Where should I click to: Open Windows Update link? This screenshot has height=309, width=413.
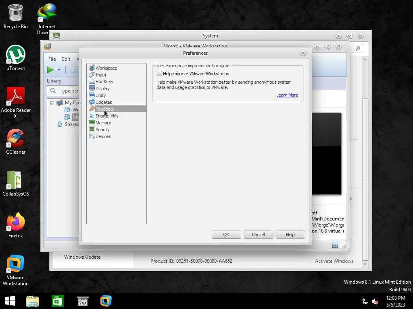pyautogui.click(x=82, y=257)
